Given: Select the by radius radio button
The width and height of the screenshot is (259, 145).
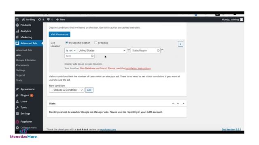Looking at the screenshot, I should click(x=96, y=43).
